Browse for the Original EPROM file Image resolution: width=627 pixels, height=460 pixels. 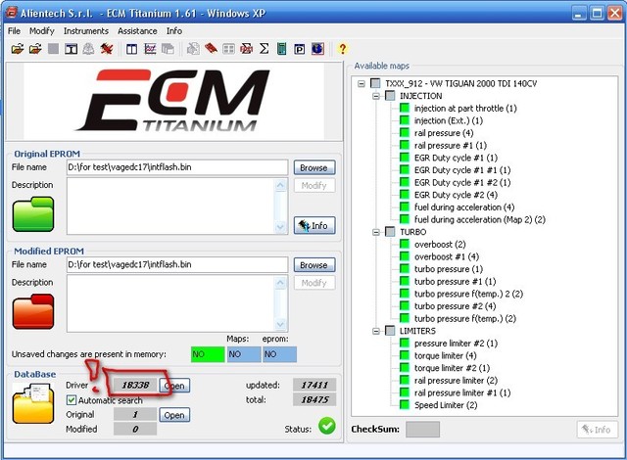[314, 167]
